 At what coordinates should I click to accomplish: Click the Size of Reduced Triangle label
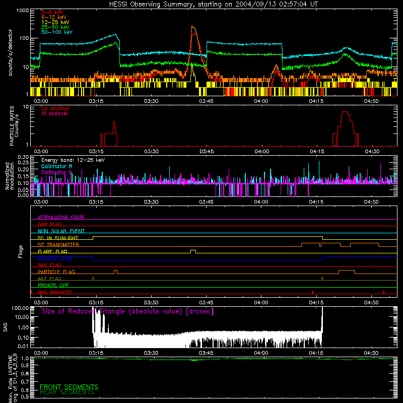[x=127, y=311]
